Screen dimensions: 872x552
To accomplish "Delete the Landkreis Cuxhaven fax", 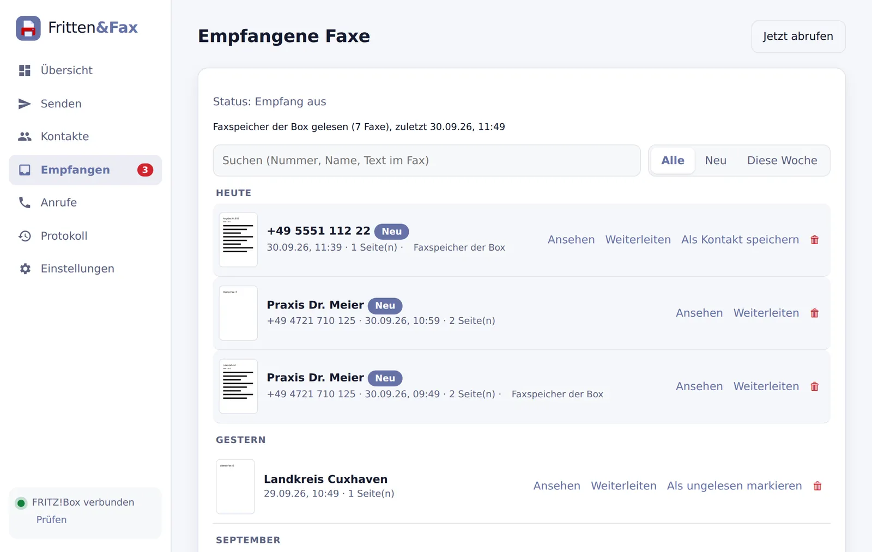I will click(x=818, y=486).
